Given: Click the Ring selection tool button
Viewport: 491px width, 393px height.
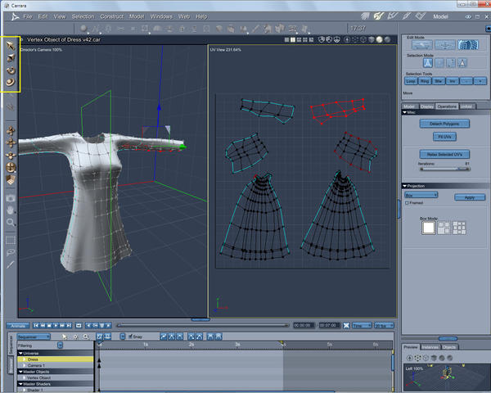Looking at the screenshot, I should pyautogui.click(x=425, y=81).
